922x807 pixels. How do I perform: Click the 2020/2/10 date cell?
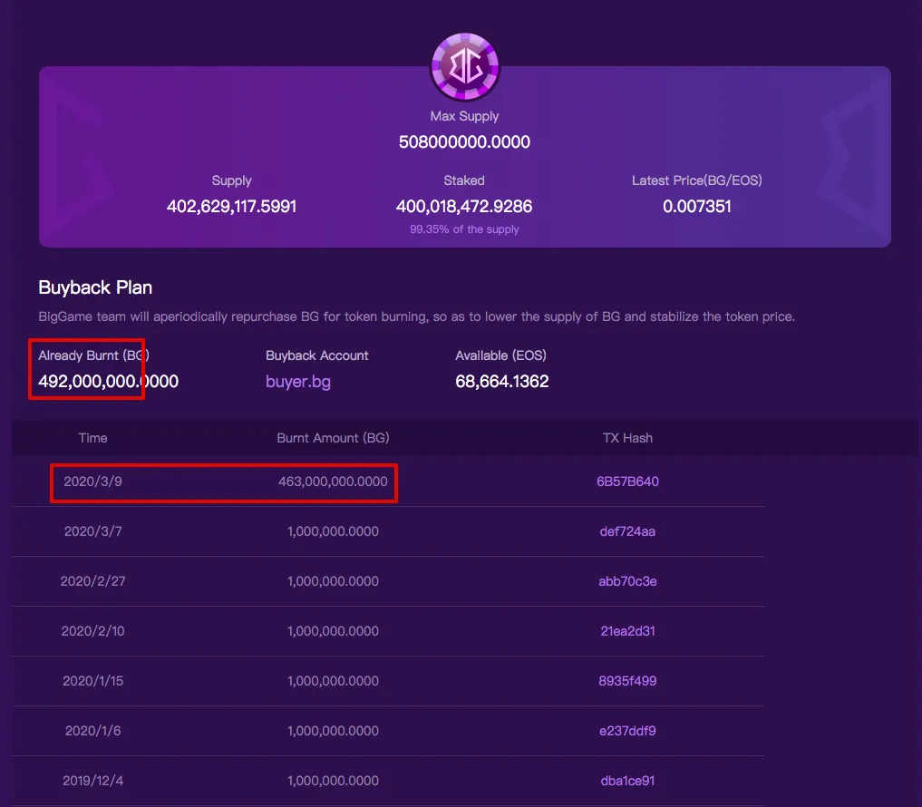(92, 631)
